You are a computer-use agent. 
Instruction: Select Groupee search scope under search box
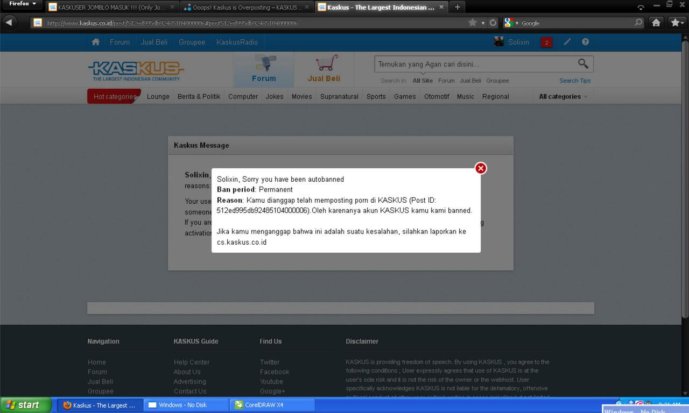497,81
